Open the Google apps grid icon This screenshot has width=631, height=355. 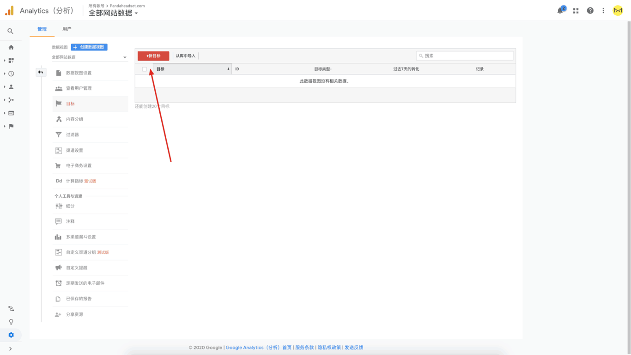(x=576, y=11)
